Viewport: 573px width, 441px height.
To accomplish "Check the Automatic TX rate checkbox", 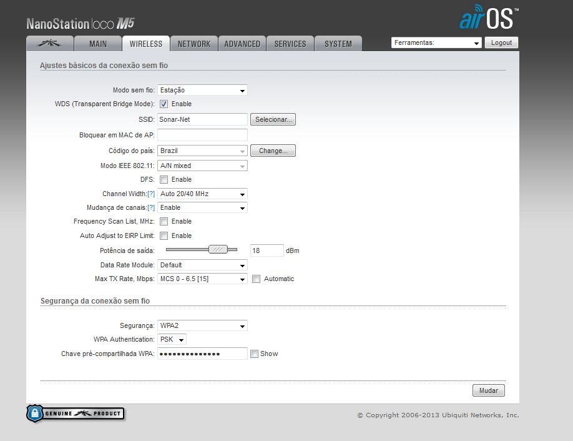I will click(x=256, y=279).
